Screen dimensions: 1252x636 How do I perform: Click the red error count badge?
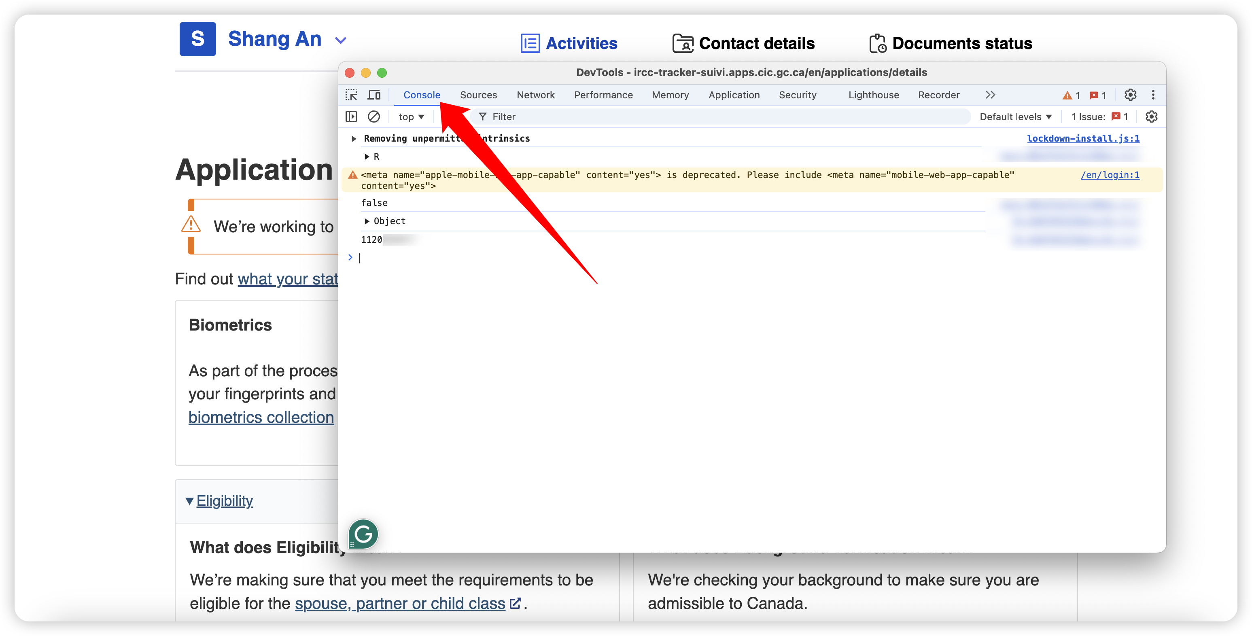1098,95
